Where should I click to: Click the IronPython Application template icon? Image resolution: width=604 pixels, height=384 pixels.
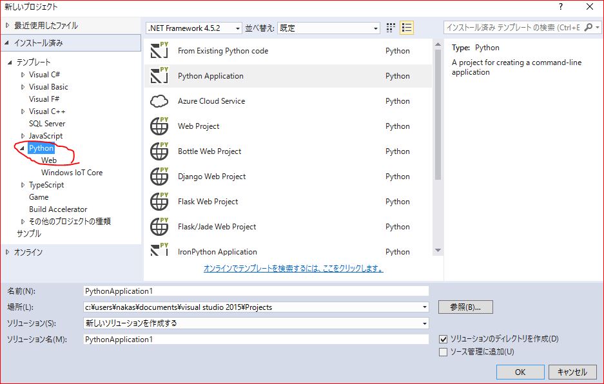pos(159,249)
